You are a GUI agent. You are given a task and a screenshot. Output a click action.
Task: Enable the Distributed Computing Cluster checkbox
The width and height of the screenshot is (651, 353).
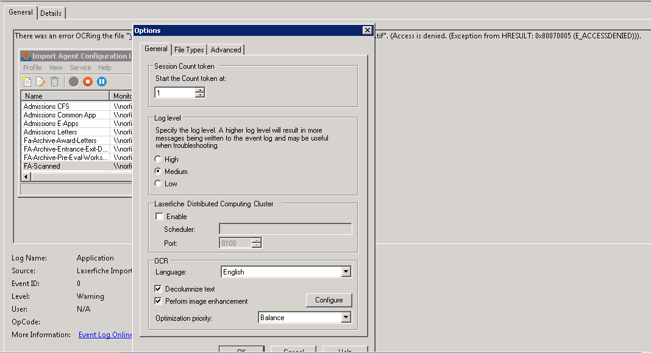160,217
